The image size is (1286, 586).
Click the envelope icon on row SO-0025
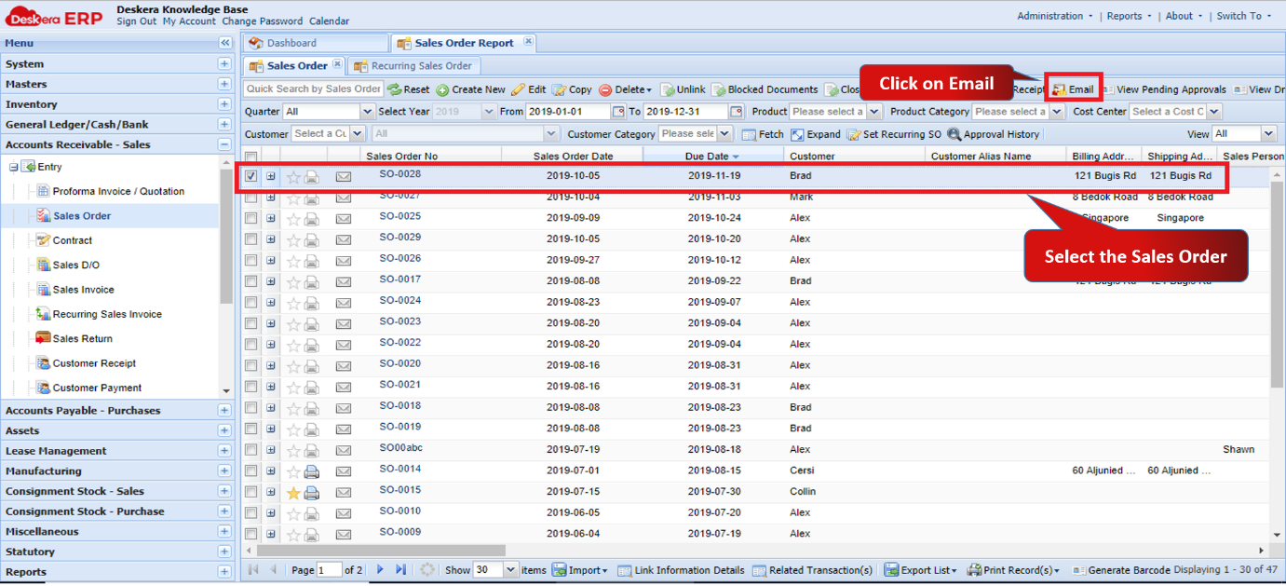tap(344, 218)
